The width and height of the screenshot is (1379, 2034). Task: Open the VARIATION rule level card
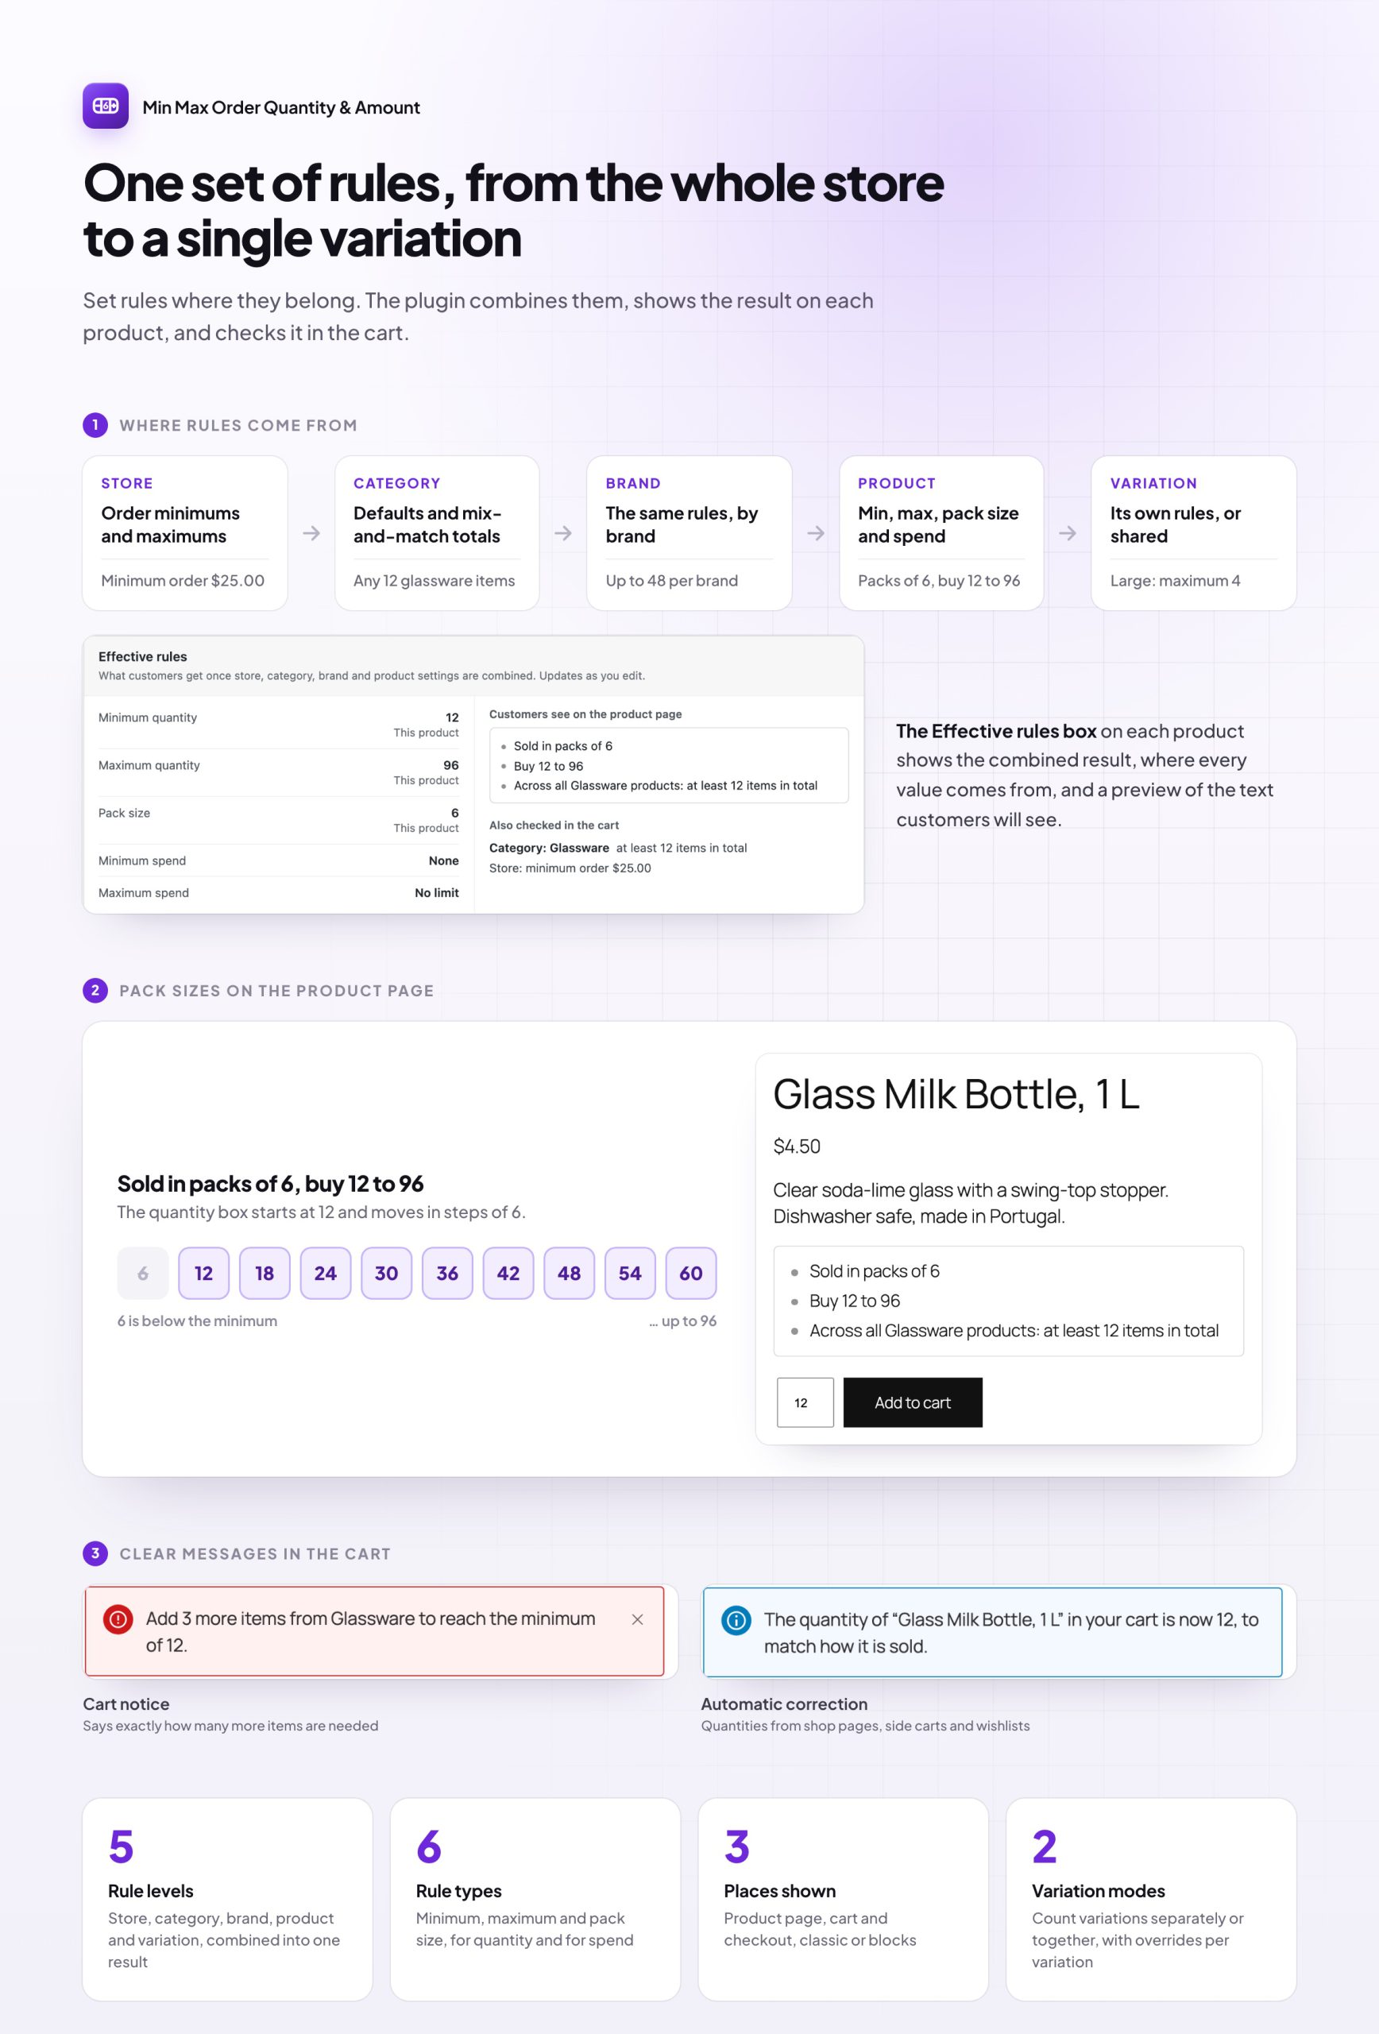click(x=1193, y=532)
